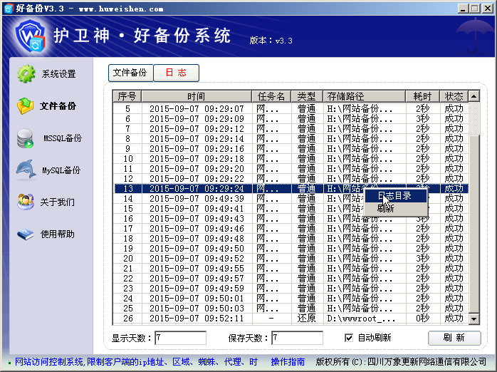Select log row number 9
497x372 pixels.
coord(291,149)
